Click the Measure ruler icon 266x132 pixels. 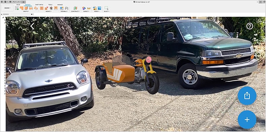tap(89, 8)
